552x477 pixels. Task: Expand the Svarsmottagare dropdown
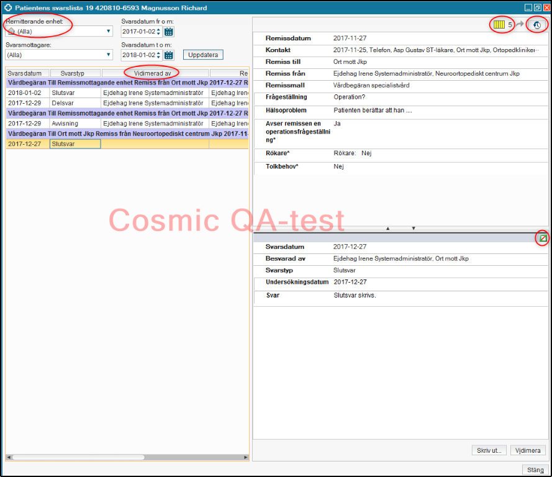click(109, 55)
